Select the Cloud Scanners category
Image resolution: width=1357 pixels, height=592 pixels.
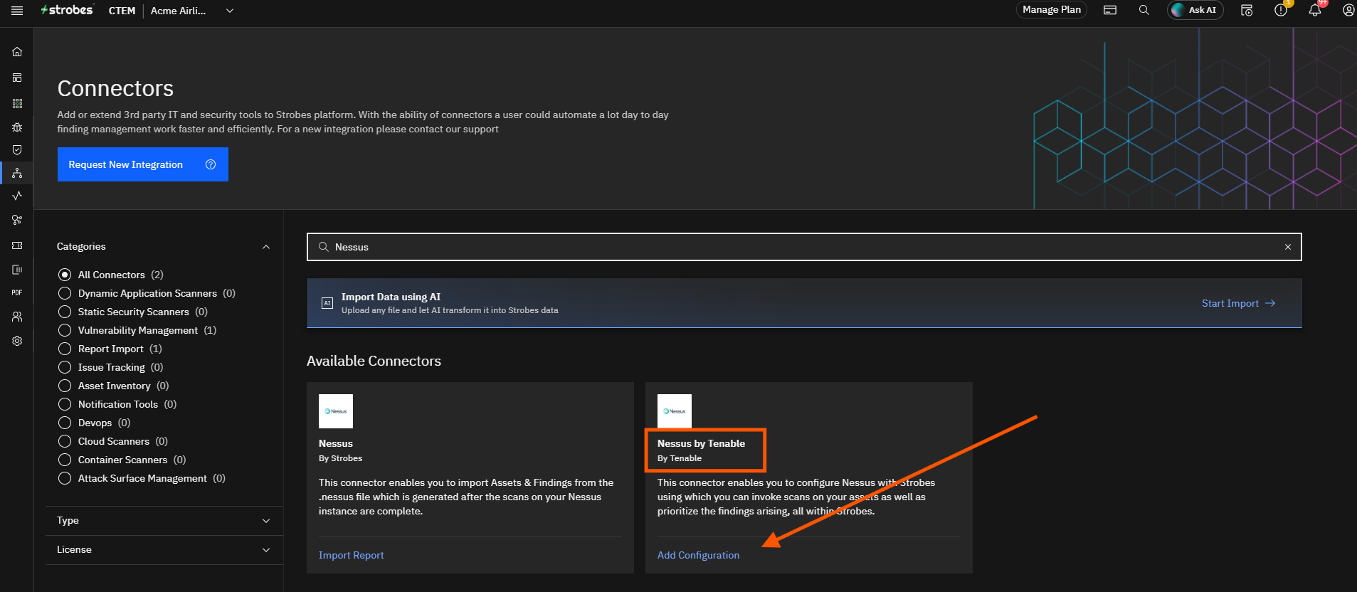[x=65, y=441]
